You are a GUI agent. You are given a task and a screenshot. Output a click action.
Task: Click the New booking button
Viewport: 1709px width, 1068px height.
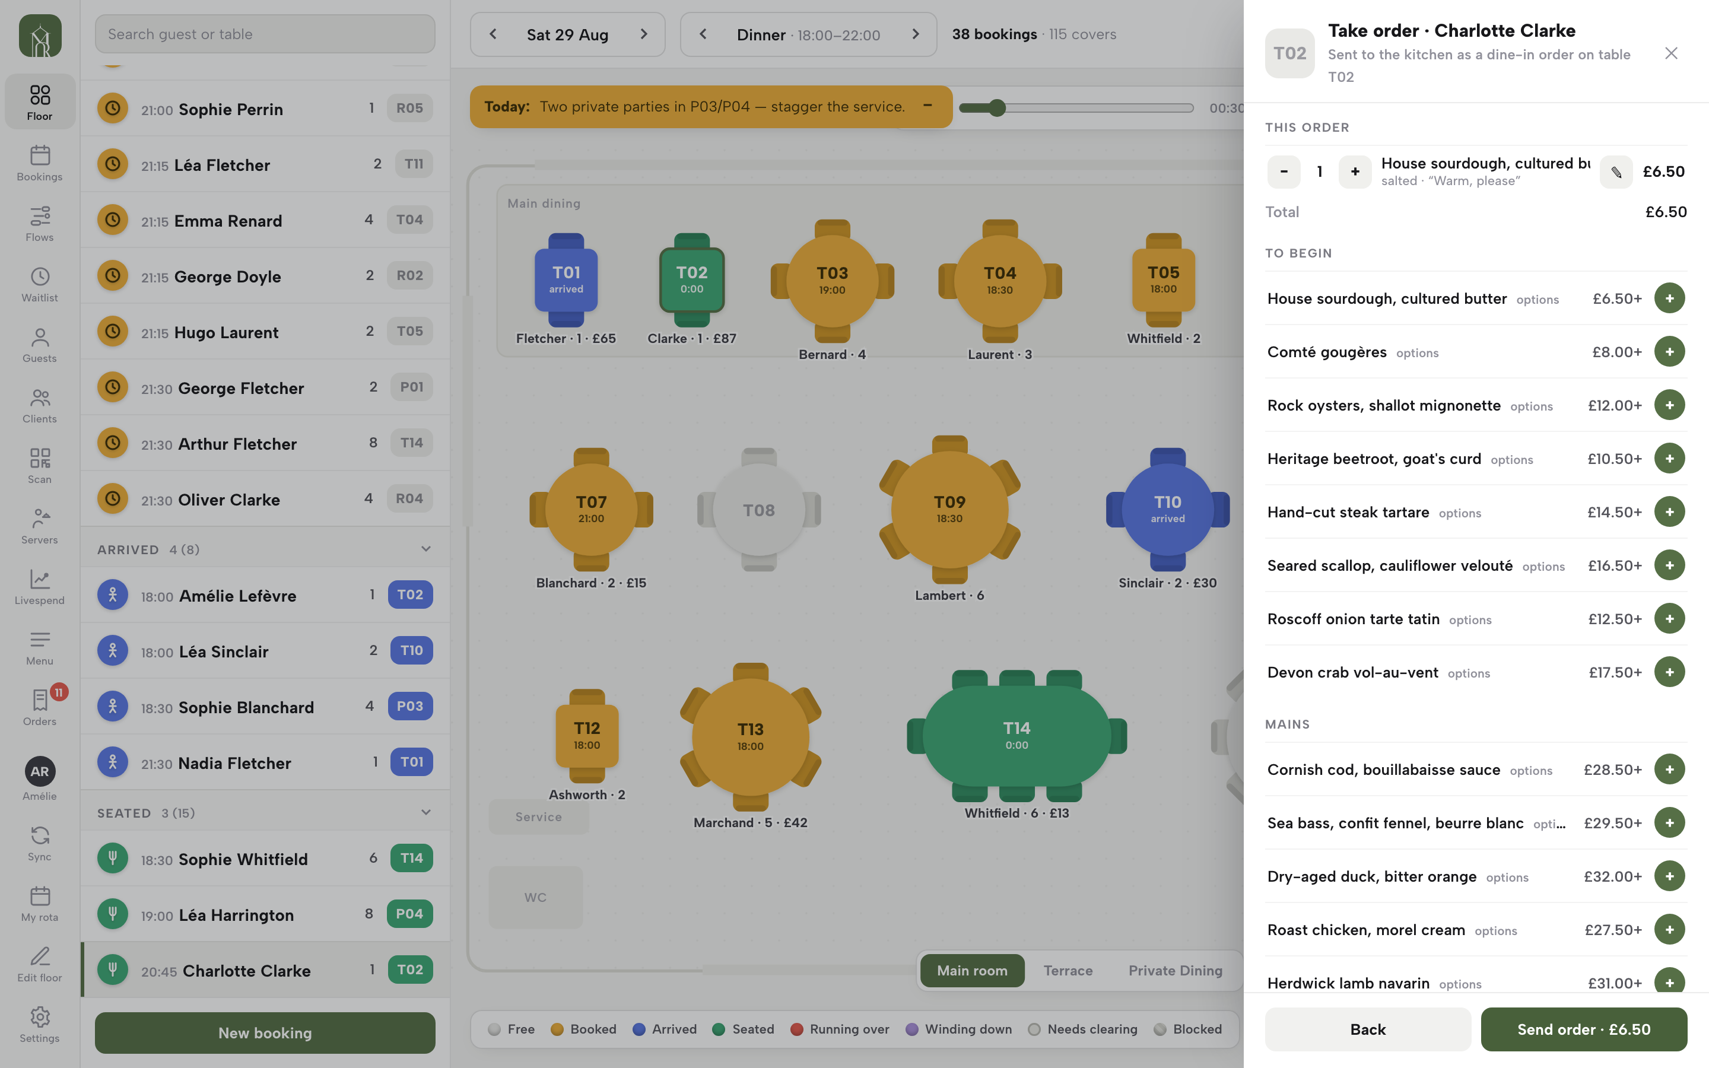(265, 1032)
